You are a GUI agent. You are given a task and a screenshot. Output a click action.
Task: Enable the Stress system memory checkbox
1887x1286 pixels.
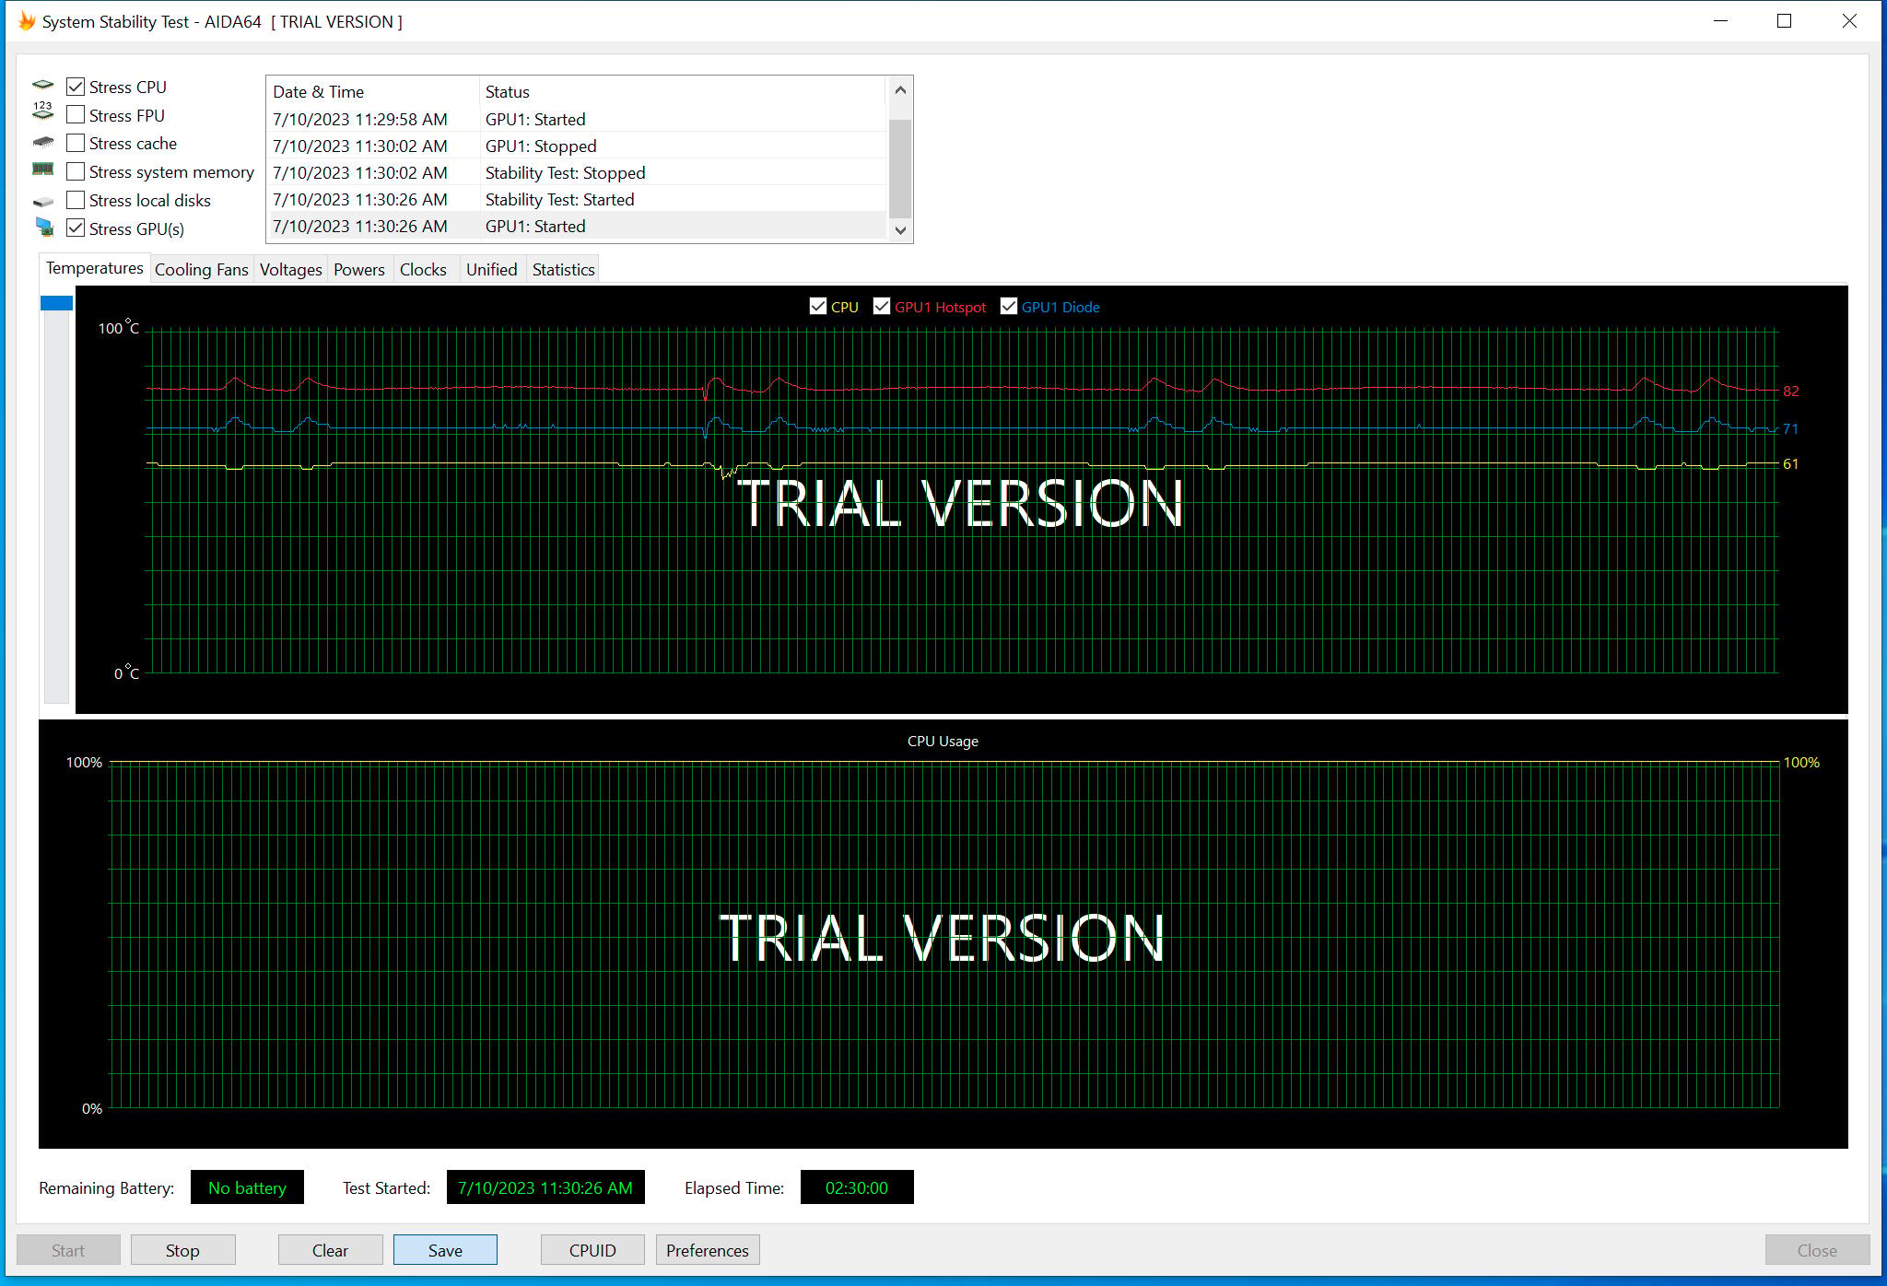[x=76, y=171]
